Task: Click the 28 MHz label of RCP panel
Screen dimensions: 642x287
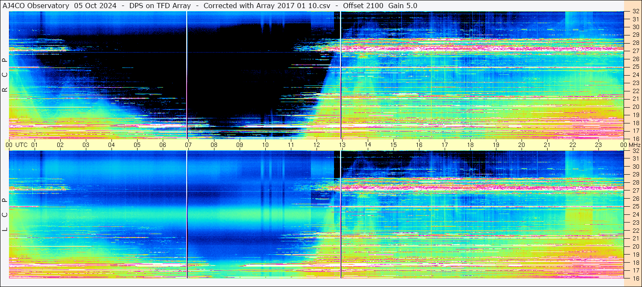Action: click(635, 43)
